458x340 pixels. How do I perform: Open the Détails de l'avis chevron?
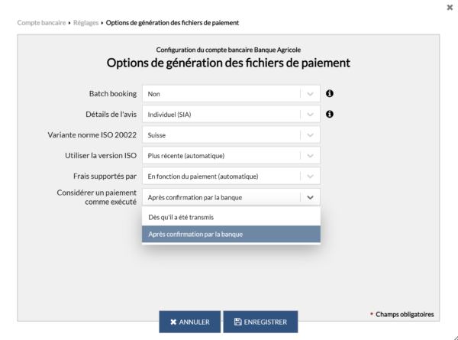(x=310, y=115)
